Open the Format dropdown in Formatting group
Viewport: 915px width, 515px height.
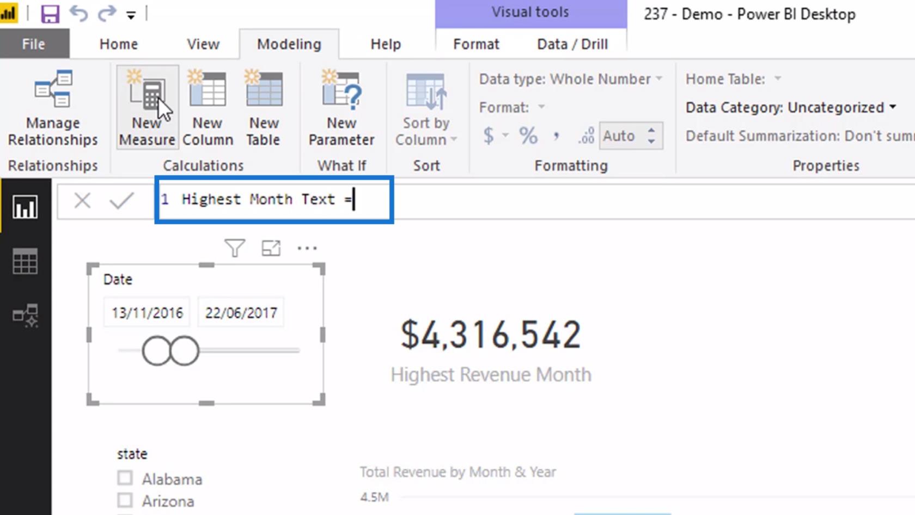pos(512,107)
